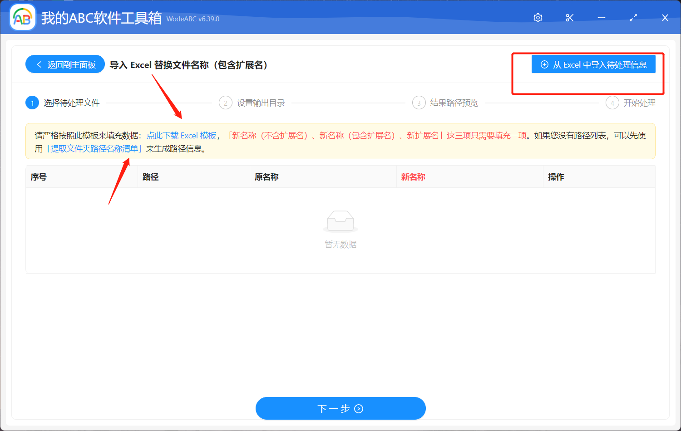Image resolution: width=681 pixels, height=431 pixels.
Task: Open the settings gear icon
Action: coord(538,18)
